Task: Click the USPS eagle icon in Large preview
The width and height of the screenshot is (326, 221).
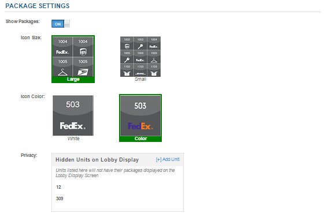Action: coord(83,72)
